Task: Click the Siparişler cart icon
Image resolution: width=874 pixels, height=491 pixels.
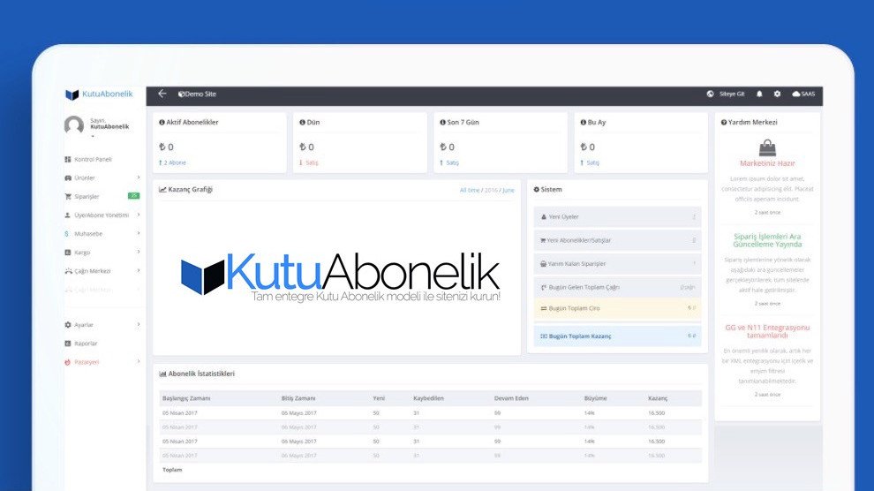Action: pos(68,197)
